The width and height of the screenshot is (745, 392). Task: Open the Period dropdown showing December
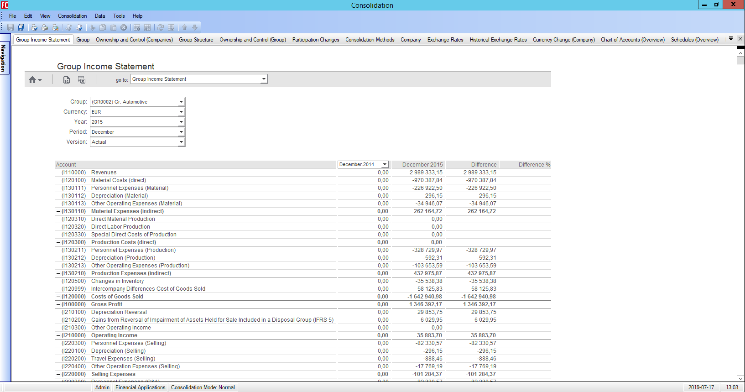[x=181, y=132]
